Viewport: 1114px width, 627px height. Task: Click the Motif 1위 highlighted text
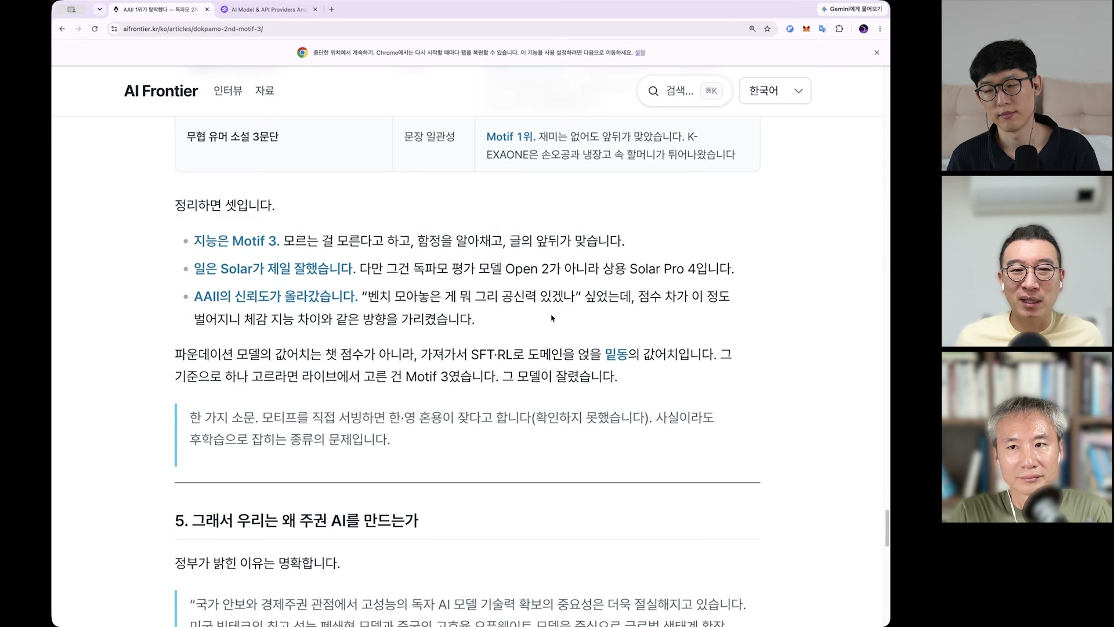(x=511, y=136)
